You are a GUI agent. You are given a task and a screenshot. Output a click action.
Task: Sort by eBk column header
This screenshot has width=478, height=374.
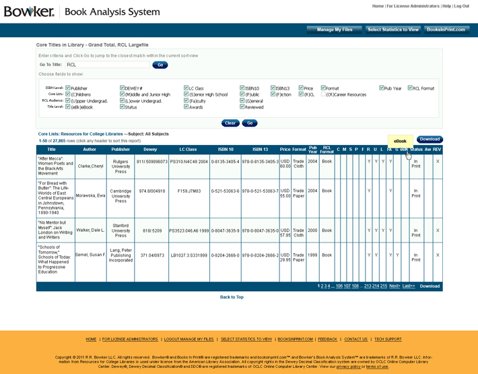coord(404,150)
